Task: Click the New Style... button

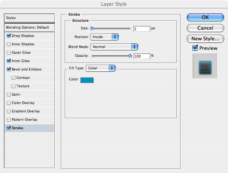Action: pos(205,39)
